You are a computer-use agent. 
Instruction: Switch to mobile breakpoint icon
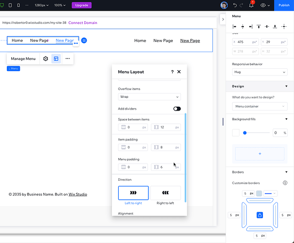pos(18,5)
